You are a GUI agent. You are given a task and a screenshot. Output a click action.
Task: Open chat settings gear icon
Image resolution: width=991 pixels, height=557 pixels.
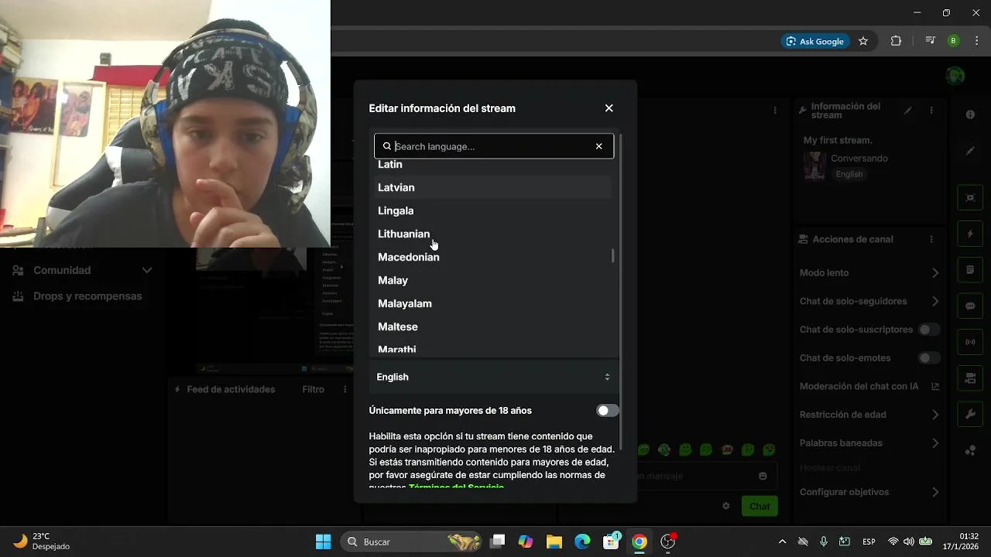[x=726, y=506]
